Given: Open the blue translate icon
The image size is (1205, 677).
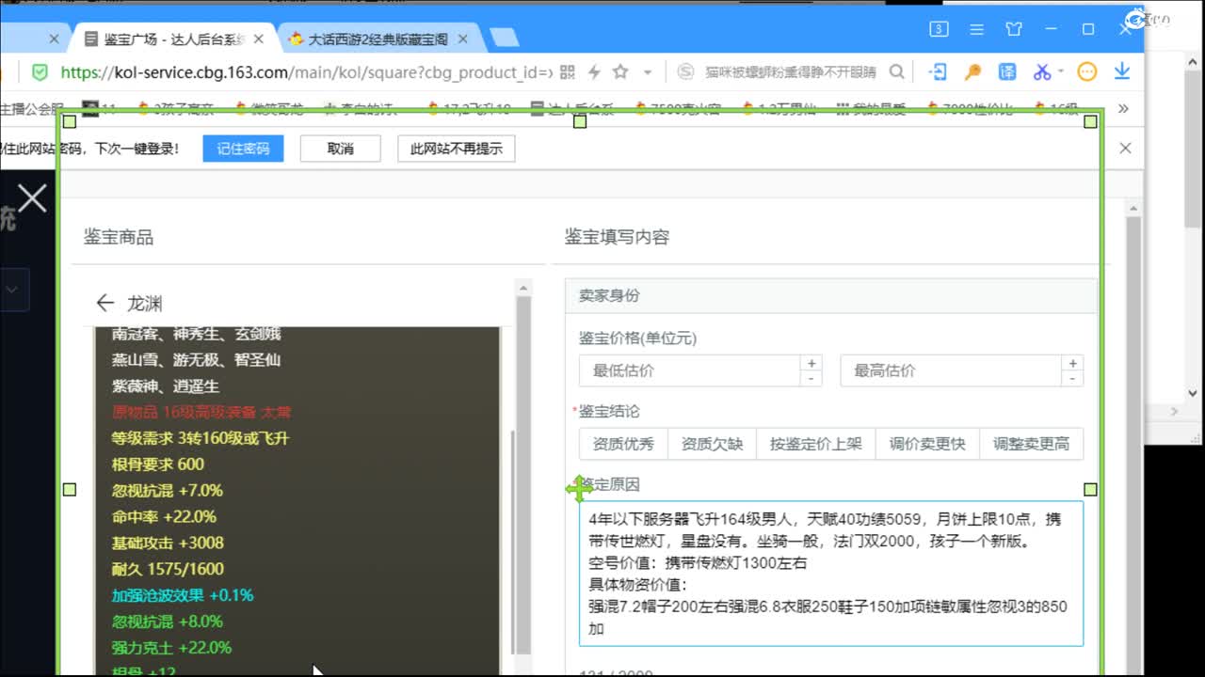Looking at the screenshot, I should pyautogui.click(x=1007, y=71).
